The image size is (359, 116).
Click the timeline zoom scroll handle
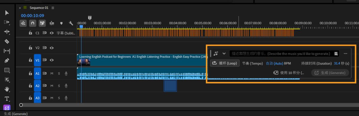point(21,105)
